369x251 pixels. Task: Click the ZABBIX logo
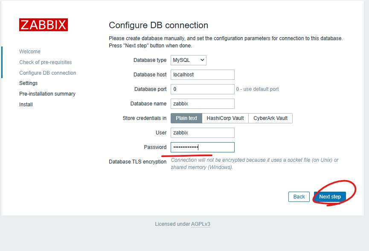(x=44, y=25)
